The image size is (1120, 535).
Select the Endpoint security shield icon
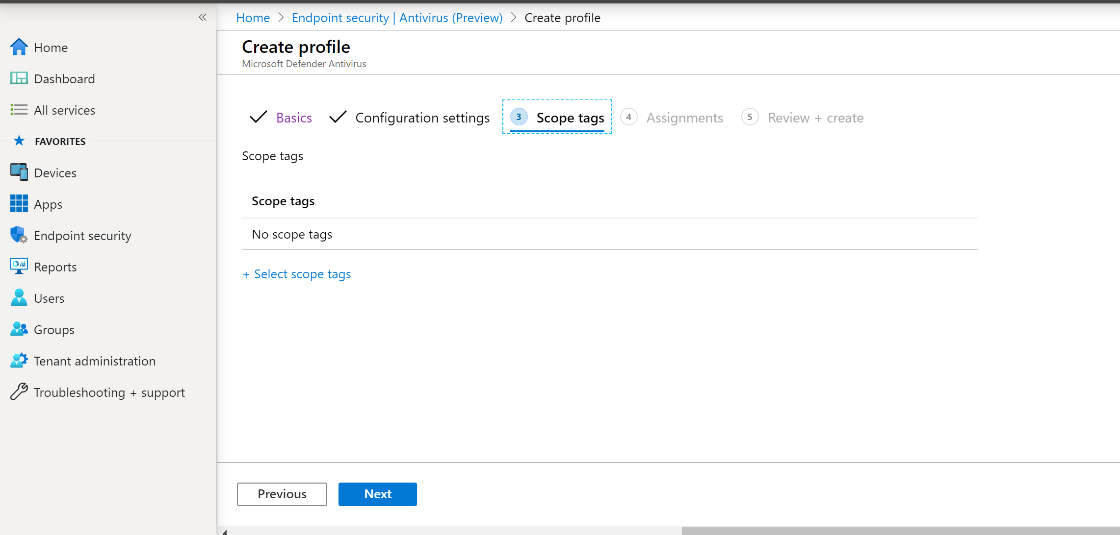pos(19,235)
